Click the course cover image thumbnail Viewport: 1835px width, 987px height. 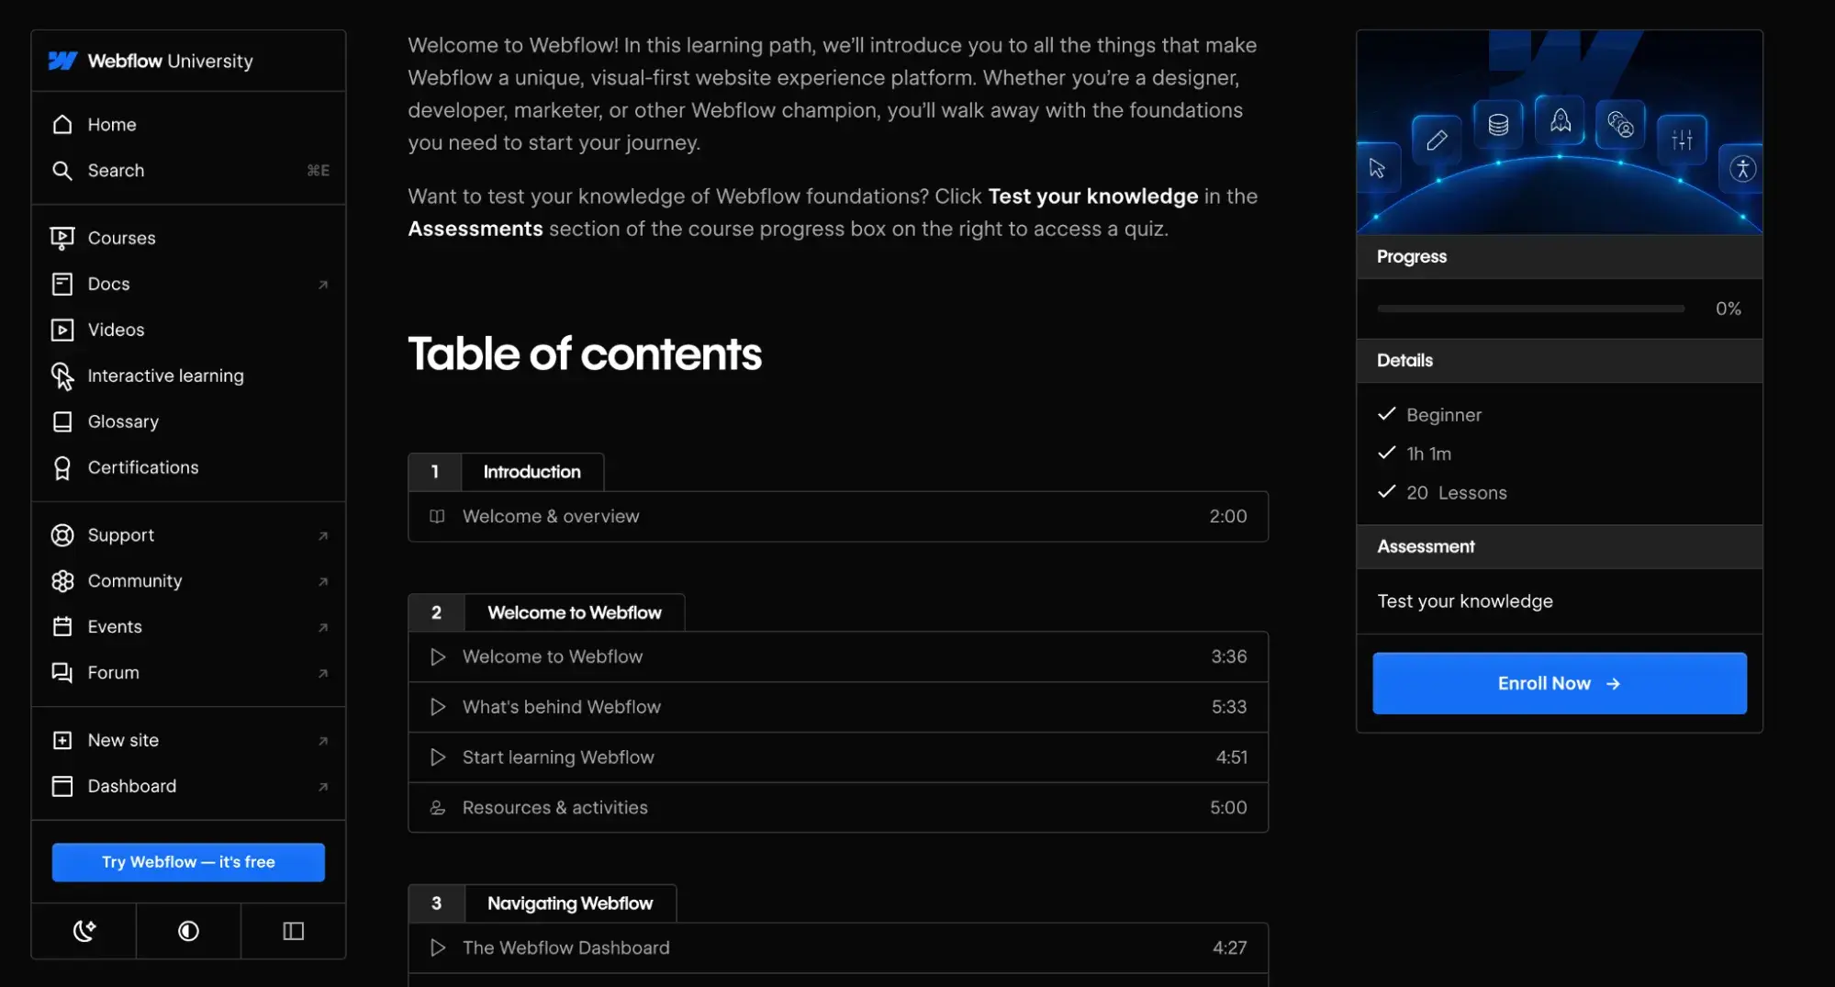tap(1560, 132)
